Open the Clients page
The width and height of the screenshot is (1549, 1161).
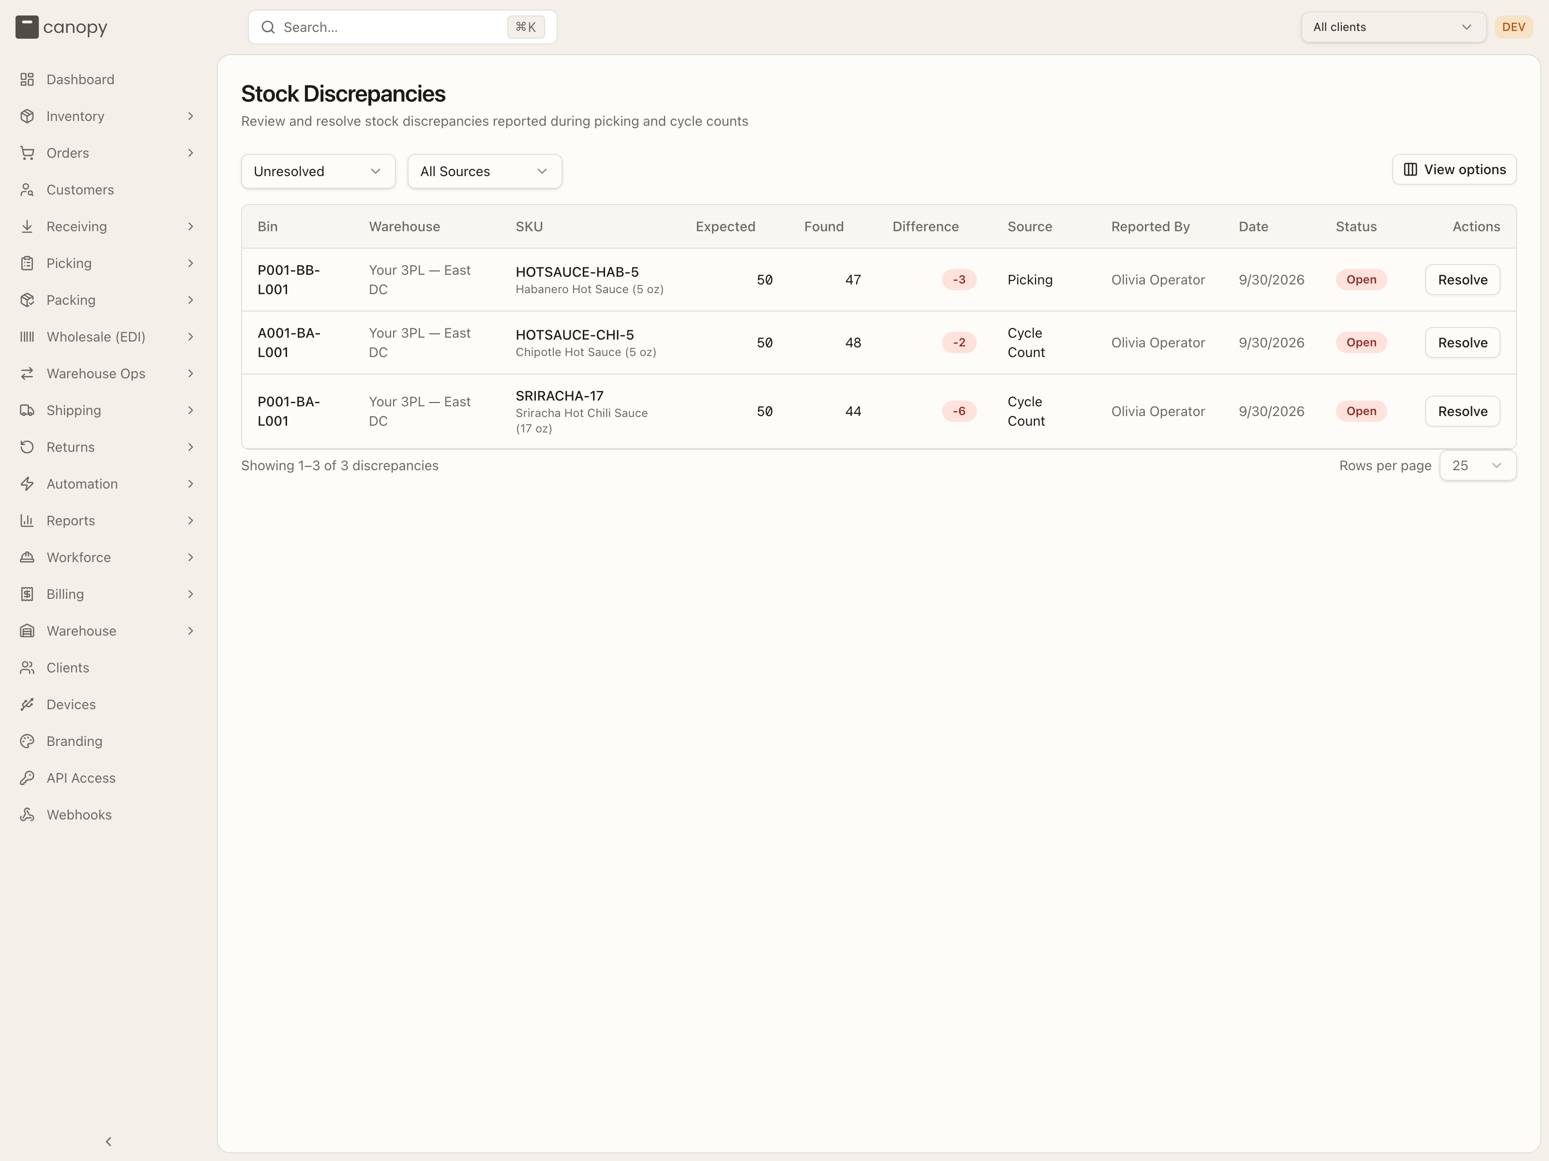108,668
